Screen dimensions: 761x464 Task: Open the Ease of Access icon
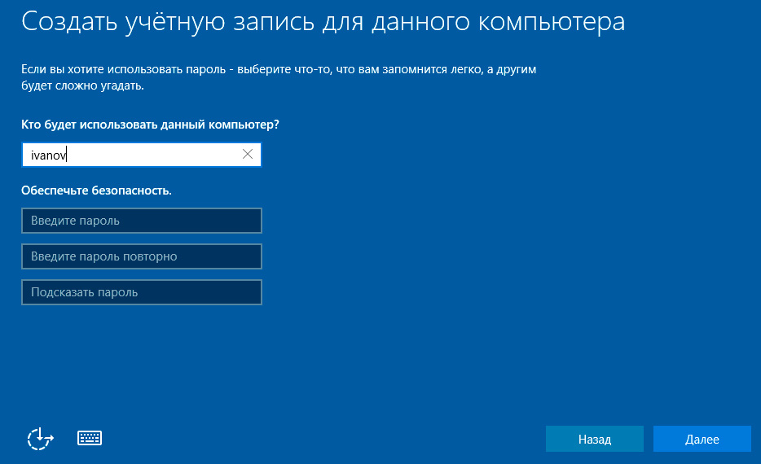pos(40,439)
